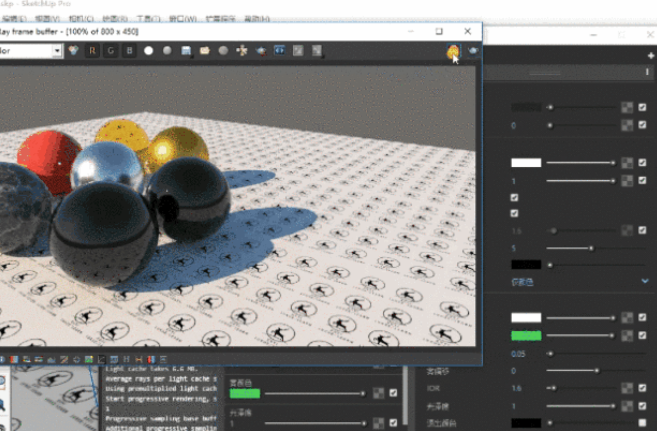The height and width of the screenshot is (431, 657).
Task: Toggle checkbox on the right panel's green swatch row
Action: [x=642, y=335]
